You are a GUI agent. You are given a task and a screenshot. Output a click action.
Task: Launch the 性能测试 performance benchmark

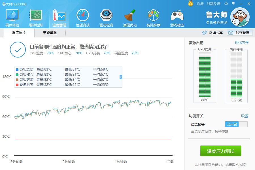click(x=82, y=17)
